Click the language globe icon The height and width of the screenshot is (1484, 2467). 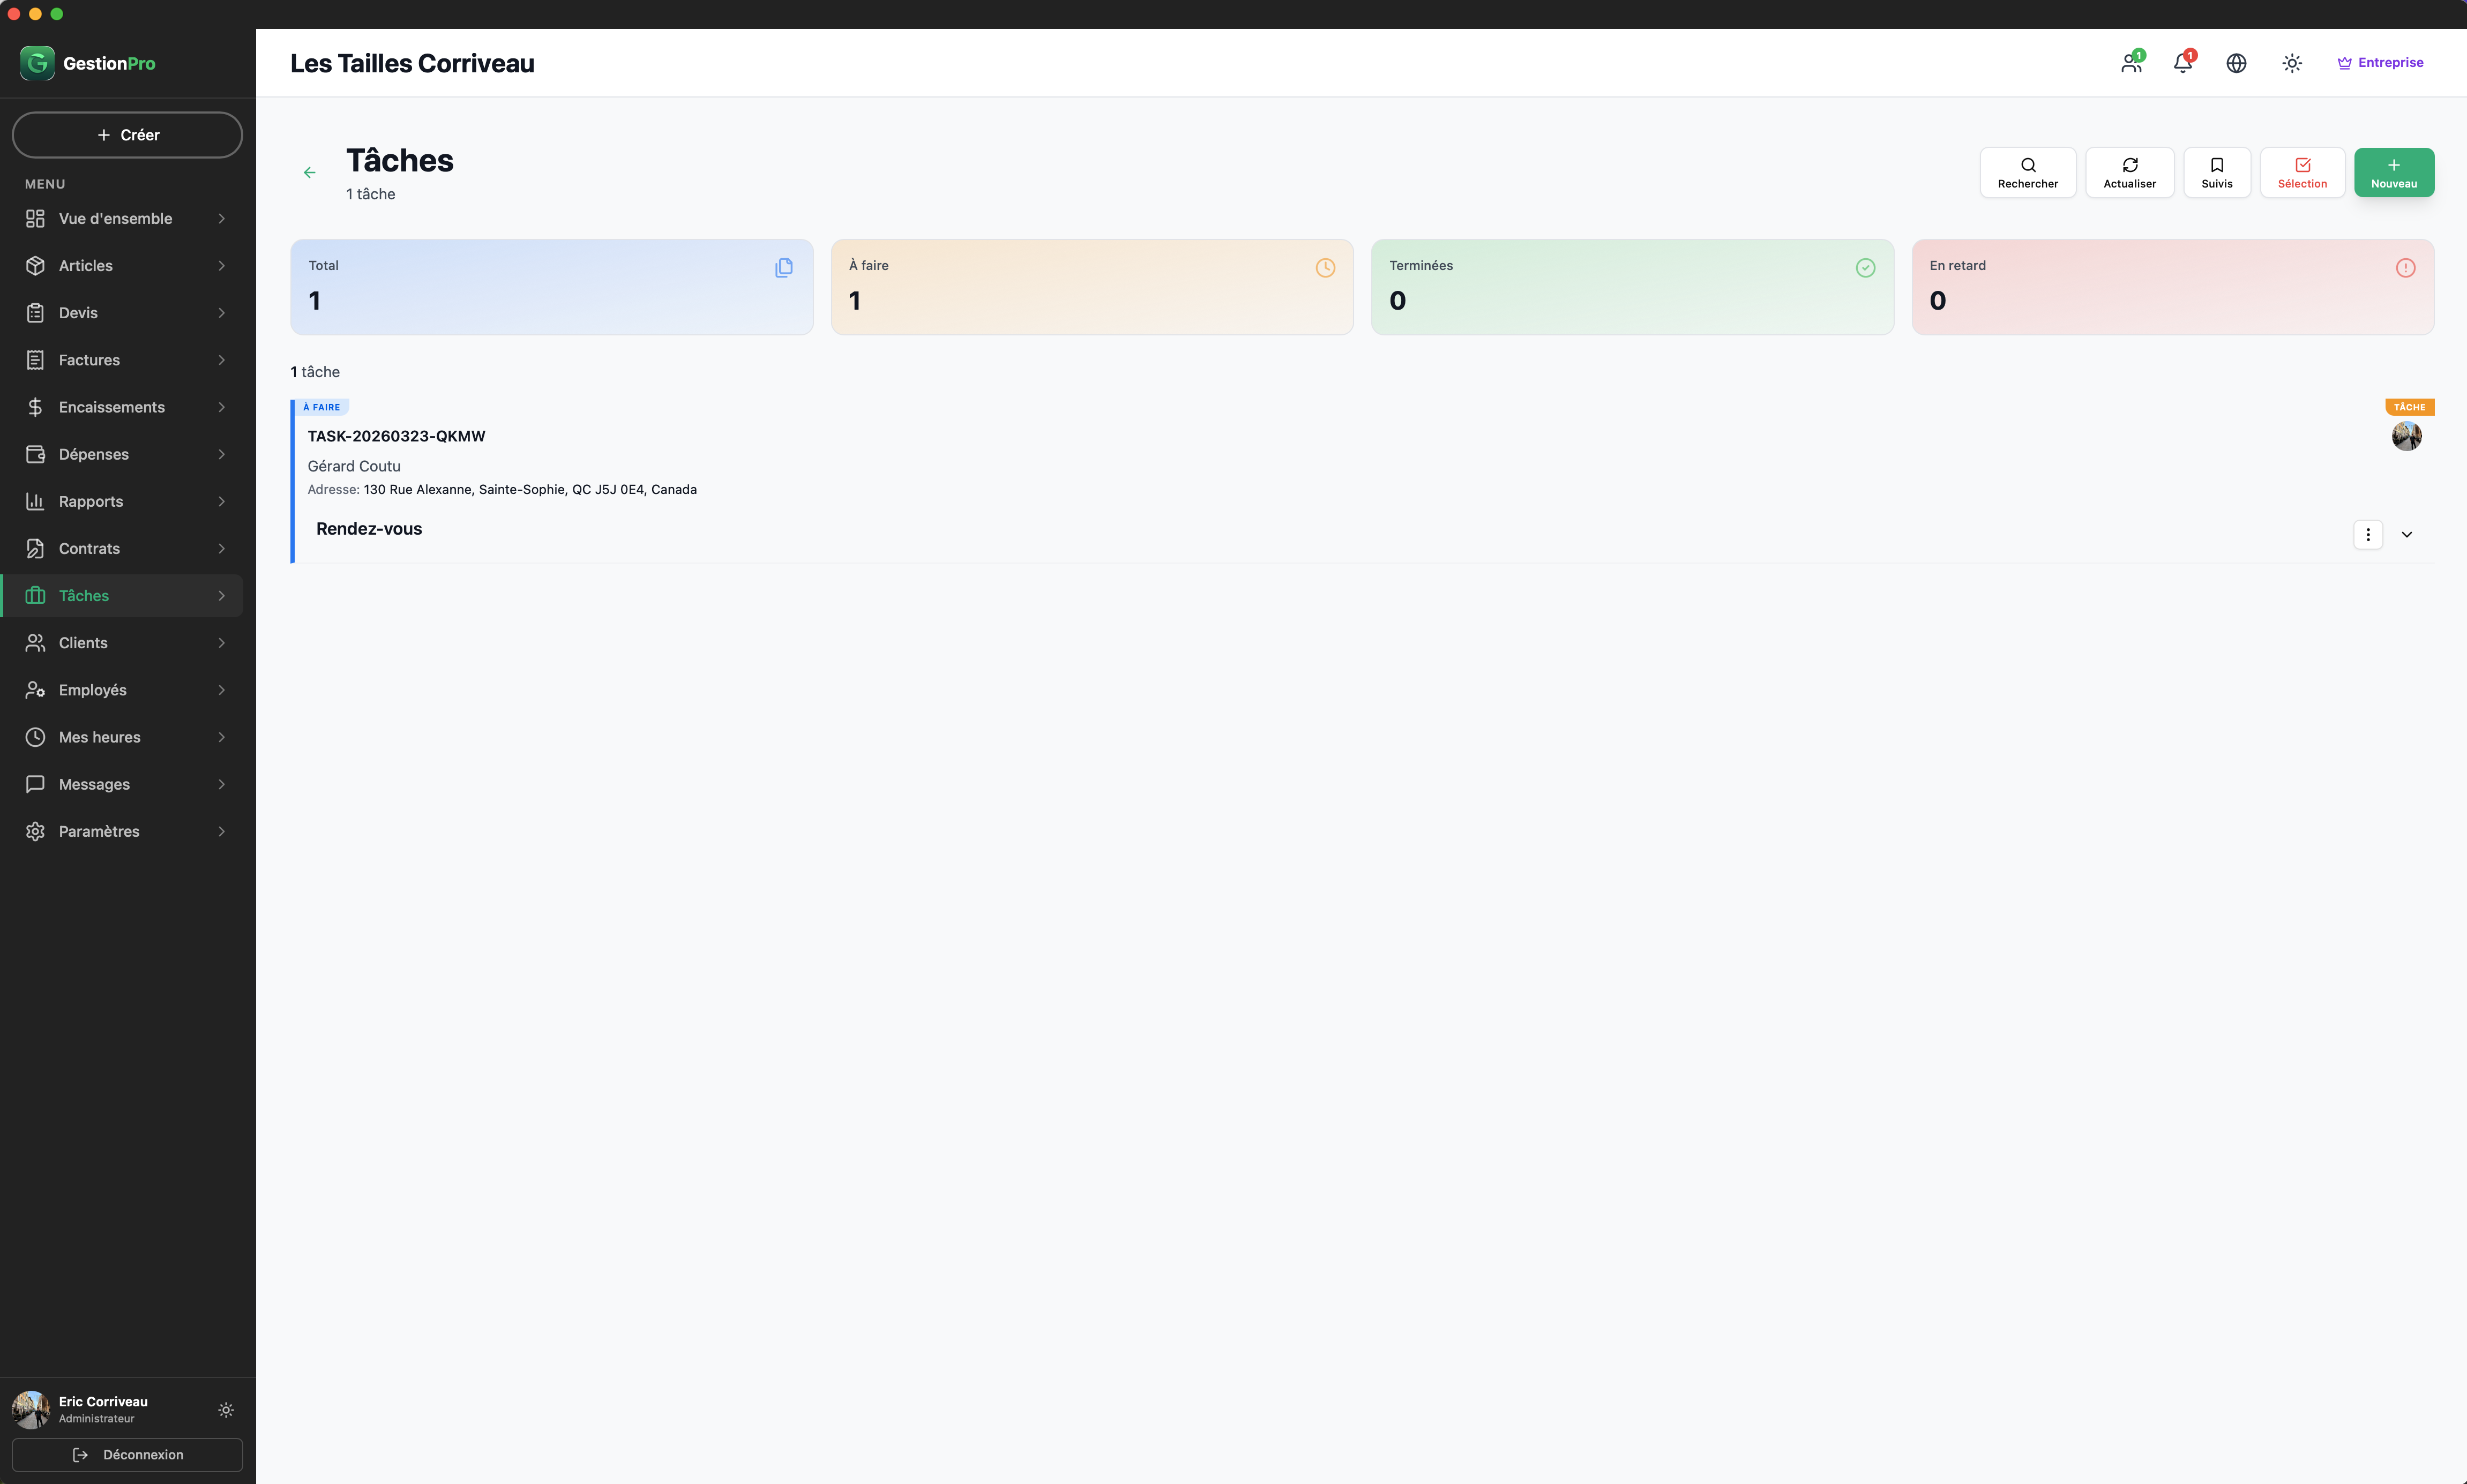click(x=2236, y=63)
